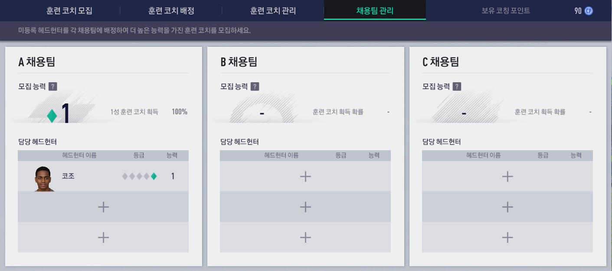612x271 pixels.
Task: Click the B 채용팀 모집 능력 help icon
Action: 255,87
